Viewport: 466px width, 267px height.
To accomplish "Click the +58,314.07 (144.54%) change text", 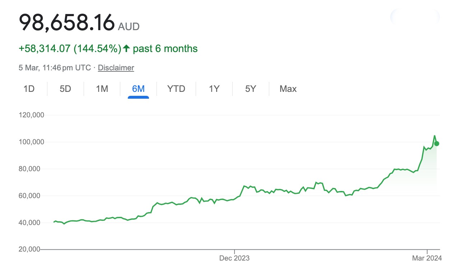I will point(70,48).
